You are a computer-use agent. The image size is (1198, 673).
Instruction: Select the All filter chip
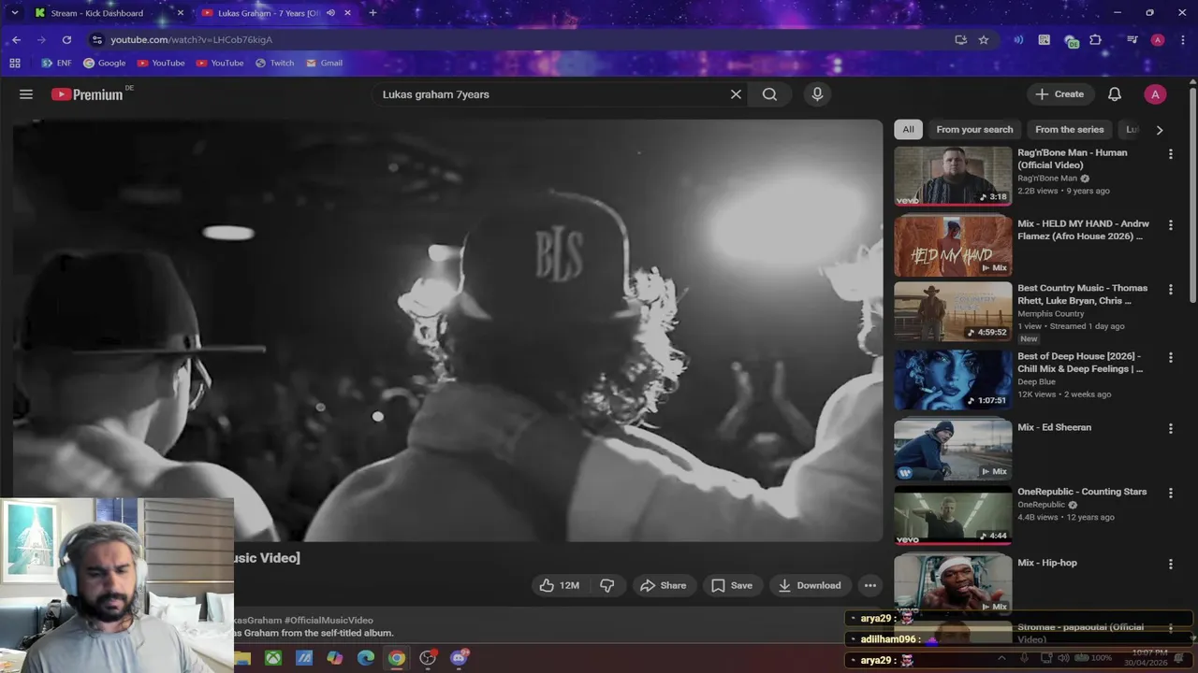(908, 130)
